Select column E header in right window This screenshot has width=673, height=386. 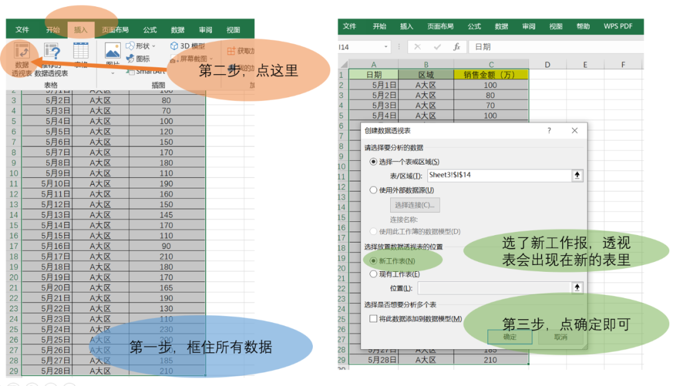585,64
